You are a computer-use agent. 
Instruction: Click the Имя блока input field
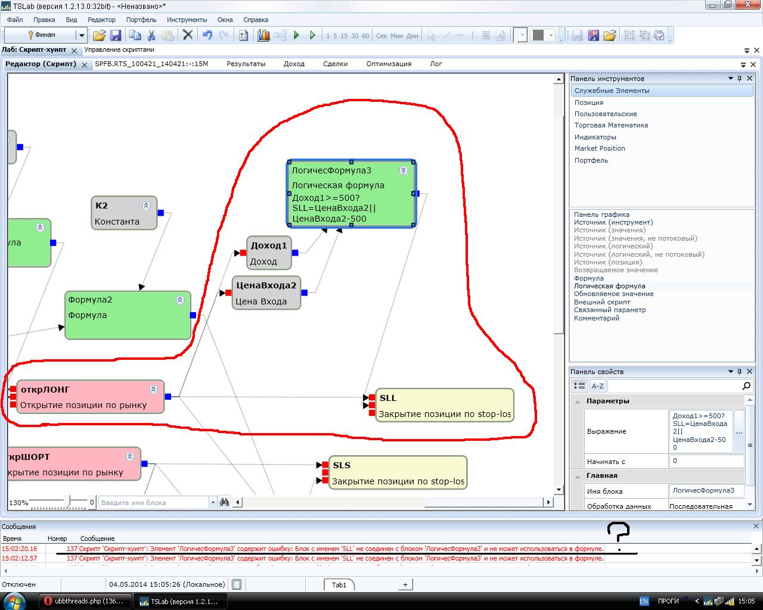[706, 491]
